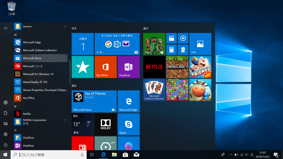Open the purple OneNote tile
Viewport: 283px width, 159px height.
click(x=129, y=67)
